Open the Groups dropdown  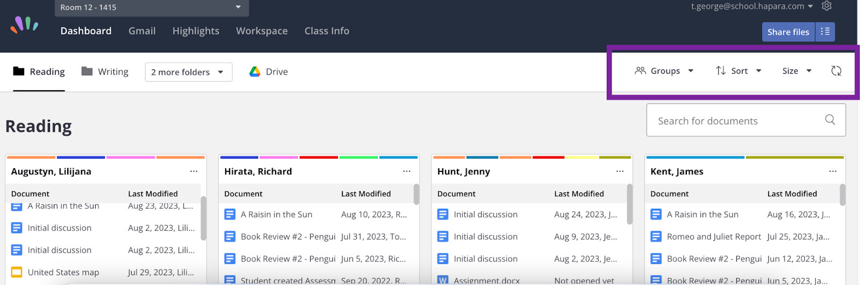[664, 71]
